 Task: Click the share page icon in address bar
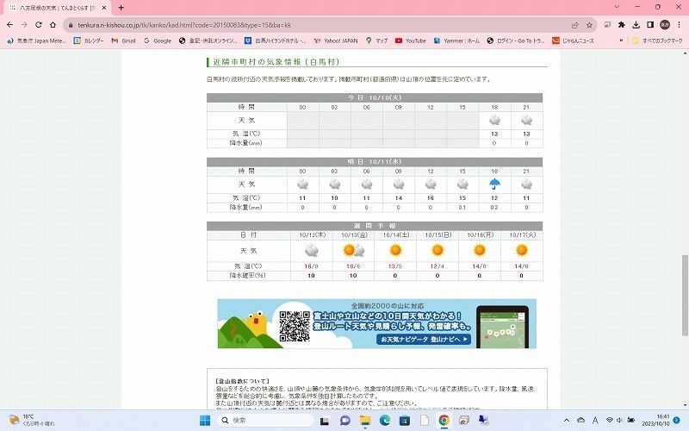[574, 25]
